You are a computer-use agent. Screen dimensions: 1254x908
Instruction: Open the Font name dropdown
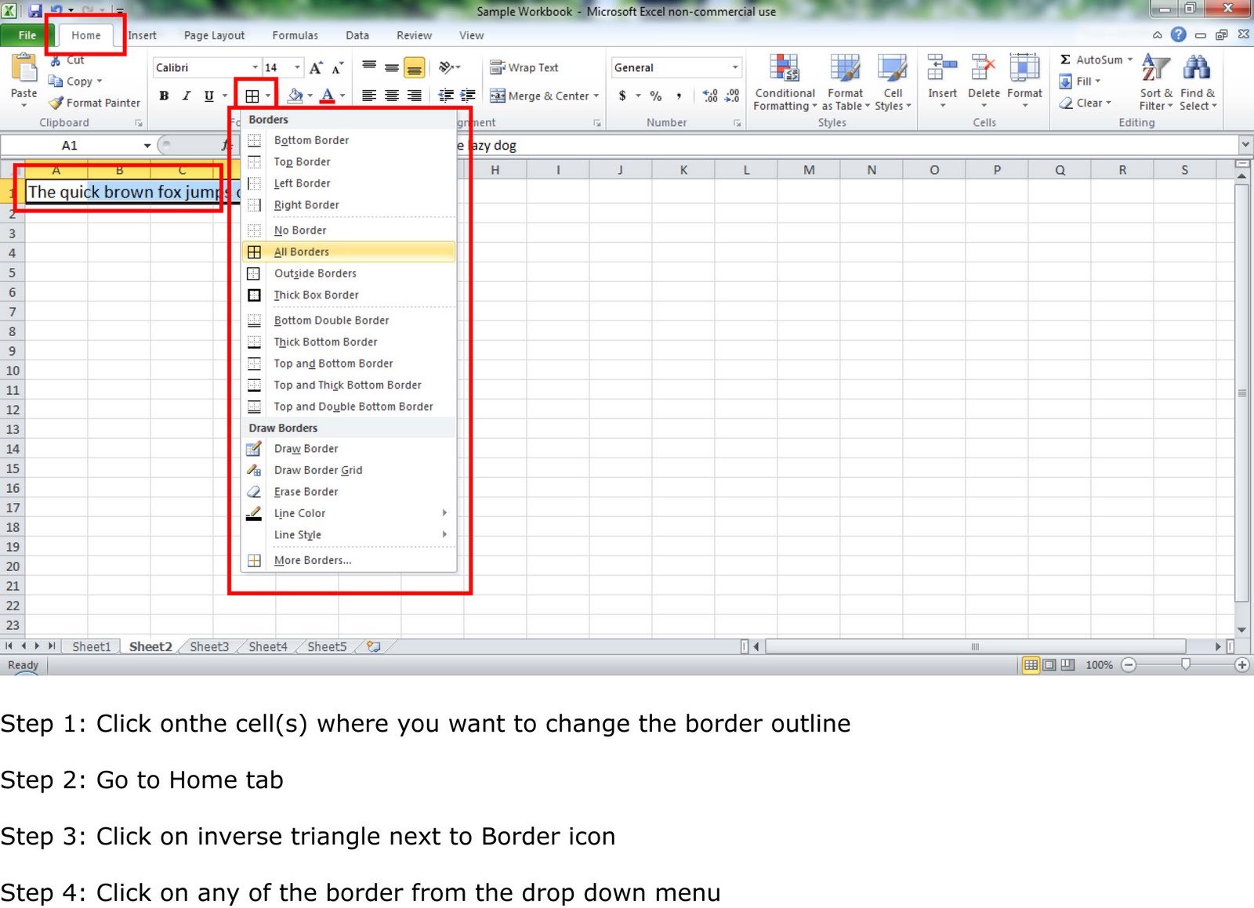point(256,67)
